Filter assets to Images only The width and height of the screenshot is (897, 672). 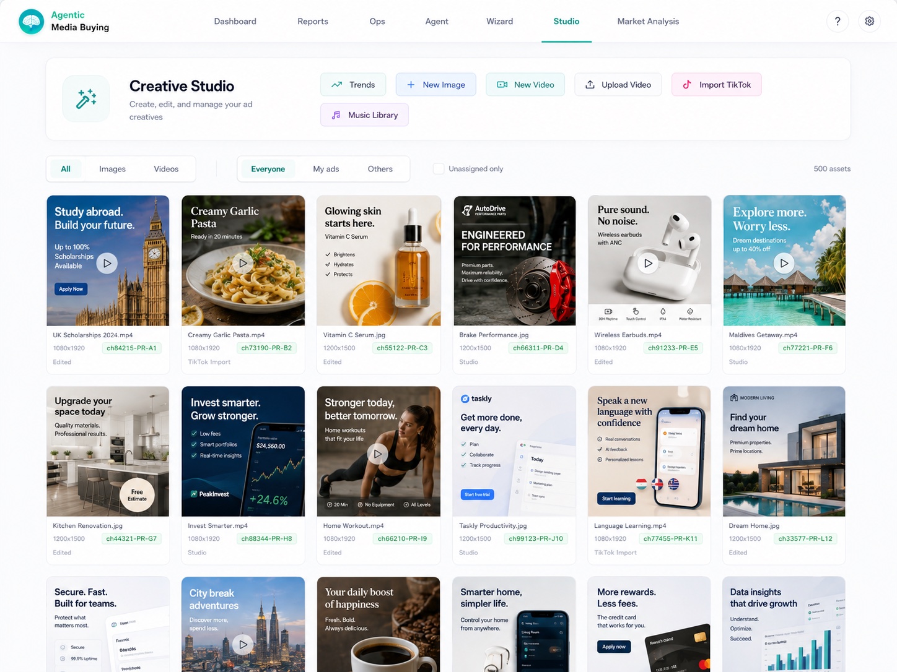point(112,169)
